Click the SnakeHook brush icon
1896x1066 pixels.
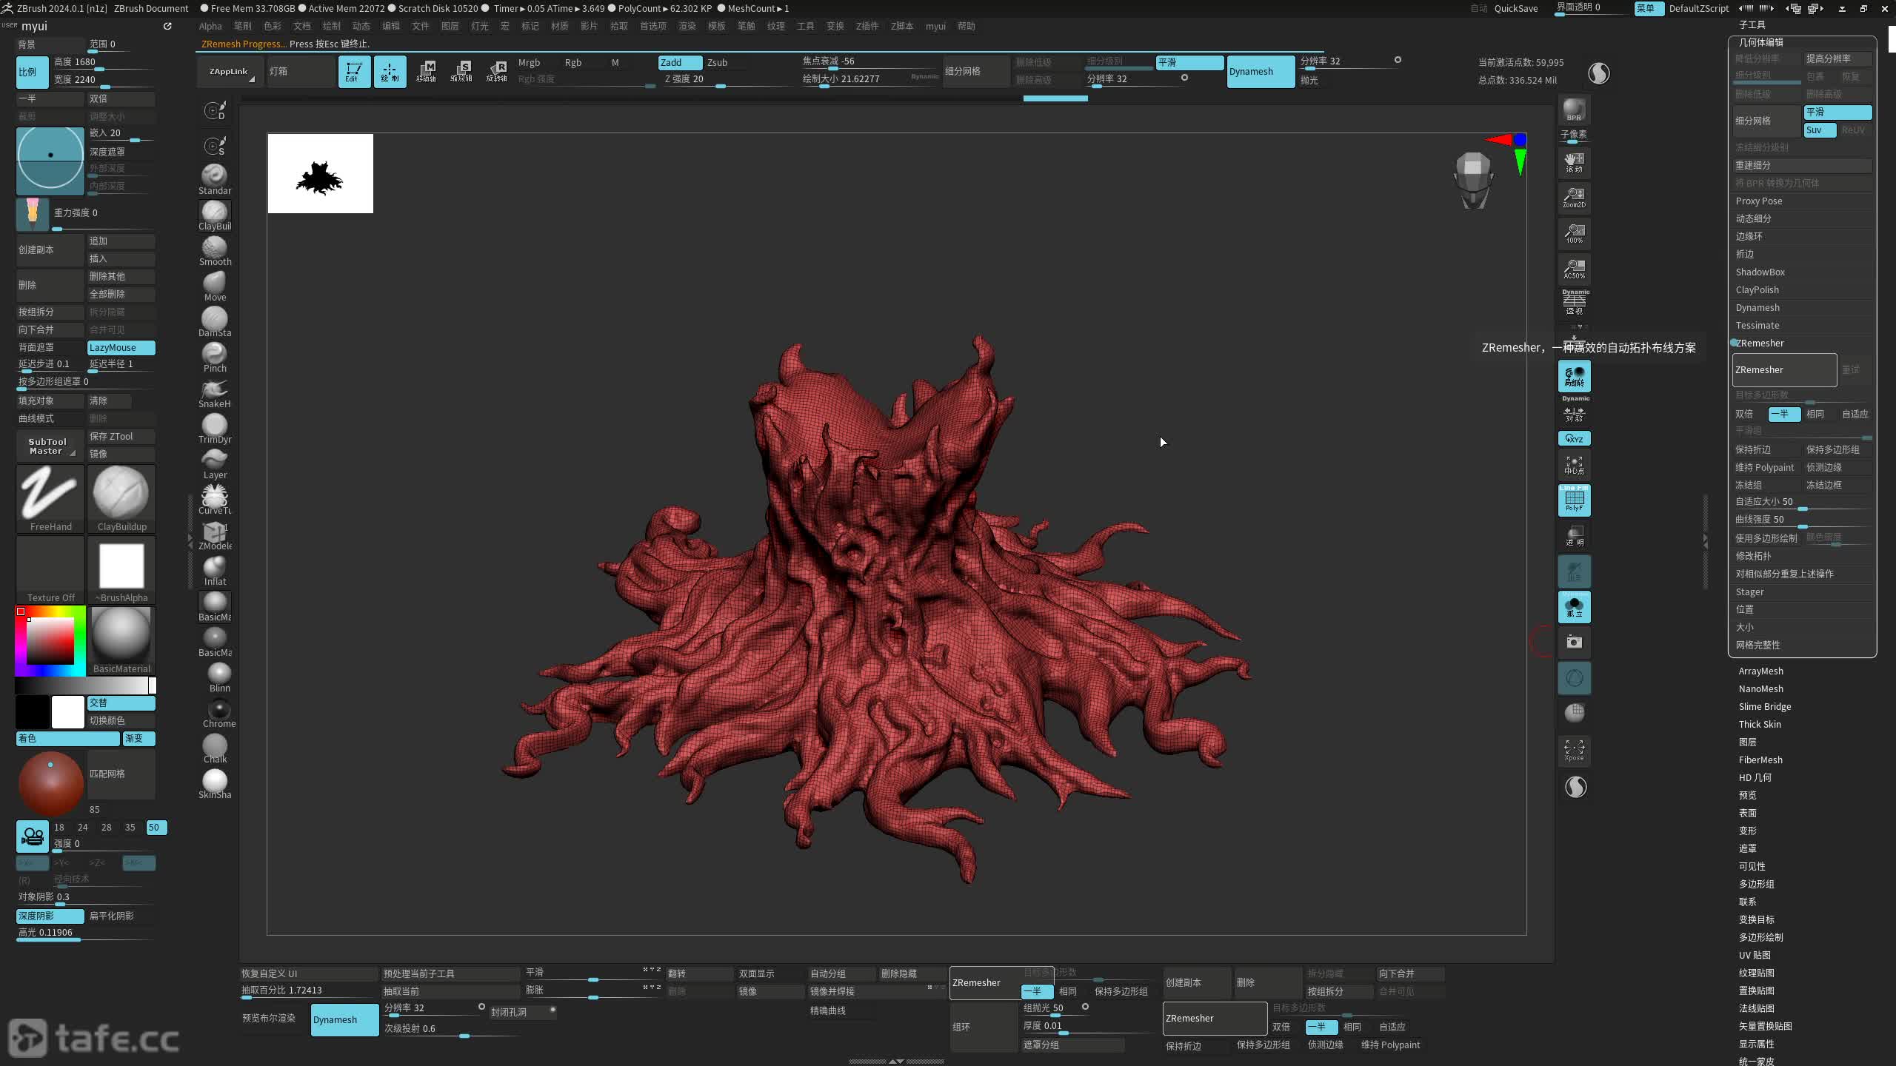215,390
